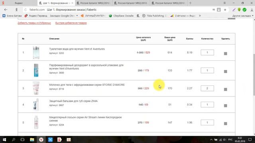The image size is (255, 143).
Task: Click the purple pen extension icon
Action: tap(234, 10)
